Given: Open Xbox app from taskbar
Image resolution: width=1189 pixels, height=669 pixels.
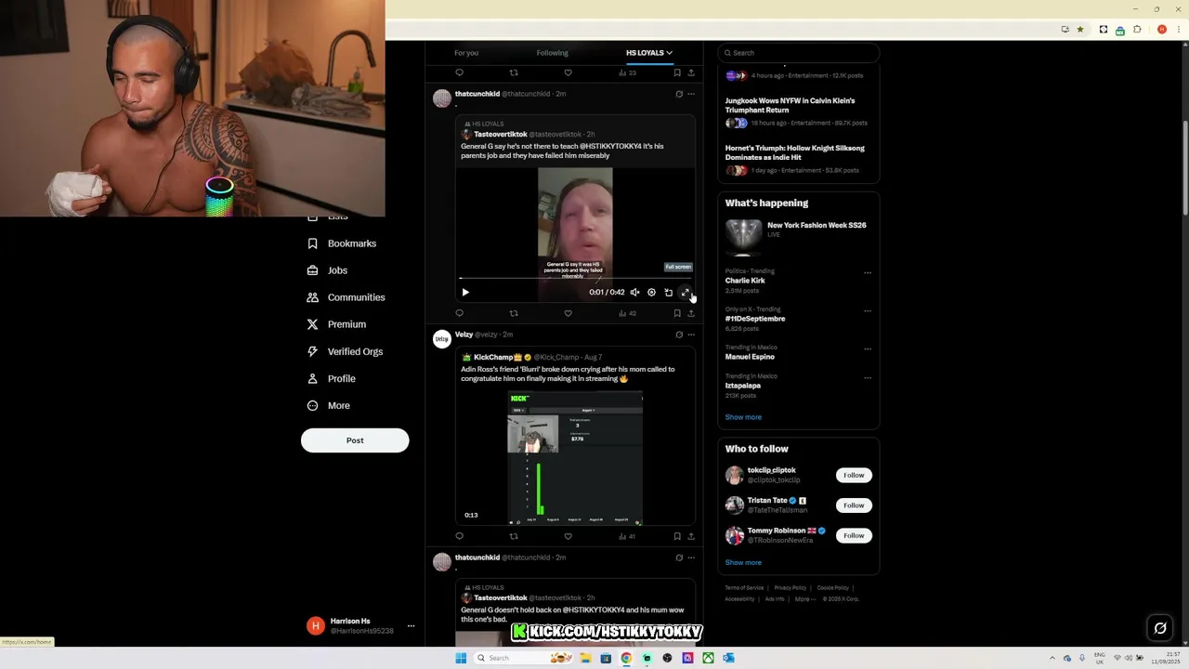Looking at the screenshot, I should 708,658.
